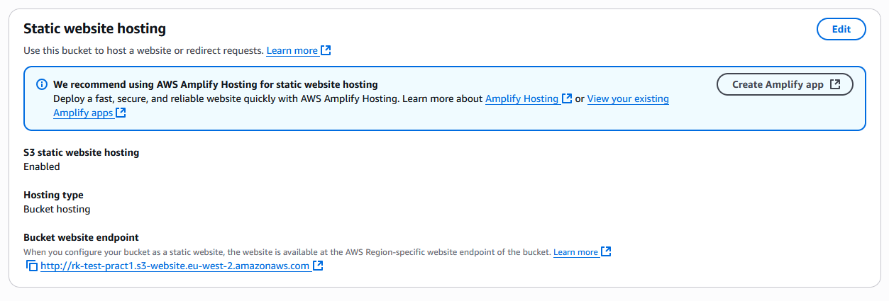Viewport: 889px width, 301px height.
Task: Click external icon after Amplify apps link
Action: coord(121,113)
